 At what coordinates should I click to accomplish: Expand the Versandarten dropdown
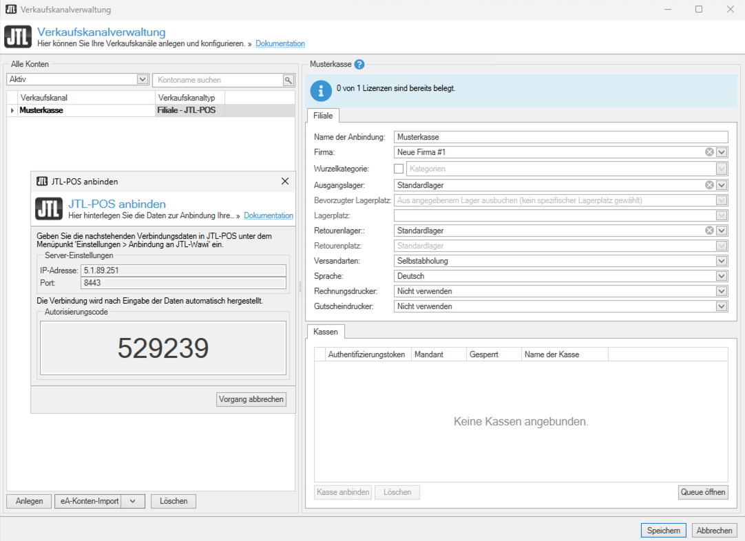coord(722,261)
